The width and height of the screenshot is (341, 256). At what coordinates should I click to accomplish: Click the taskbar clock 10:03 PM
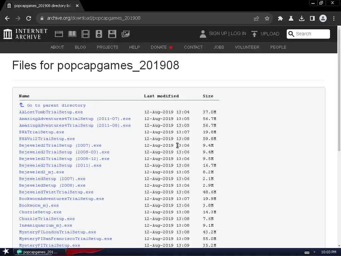(329, 252)
